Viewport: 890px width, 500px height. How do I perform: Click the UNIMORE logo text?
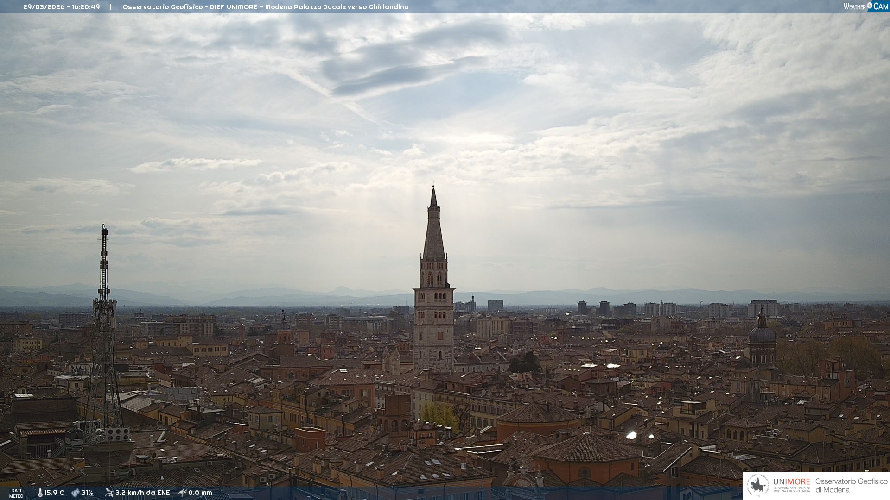point(792,482)
